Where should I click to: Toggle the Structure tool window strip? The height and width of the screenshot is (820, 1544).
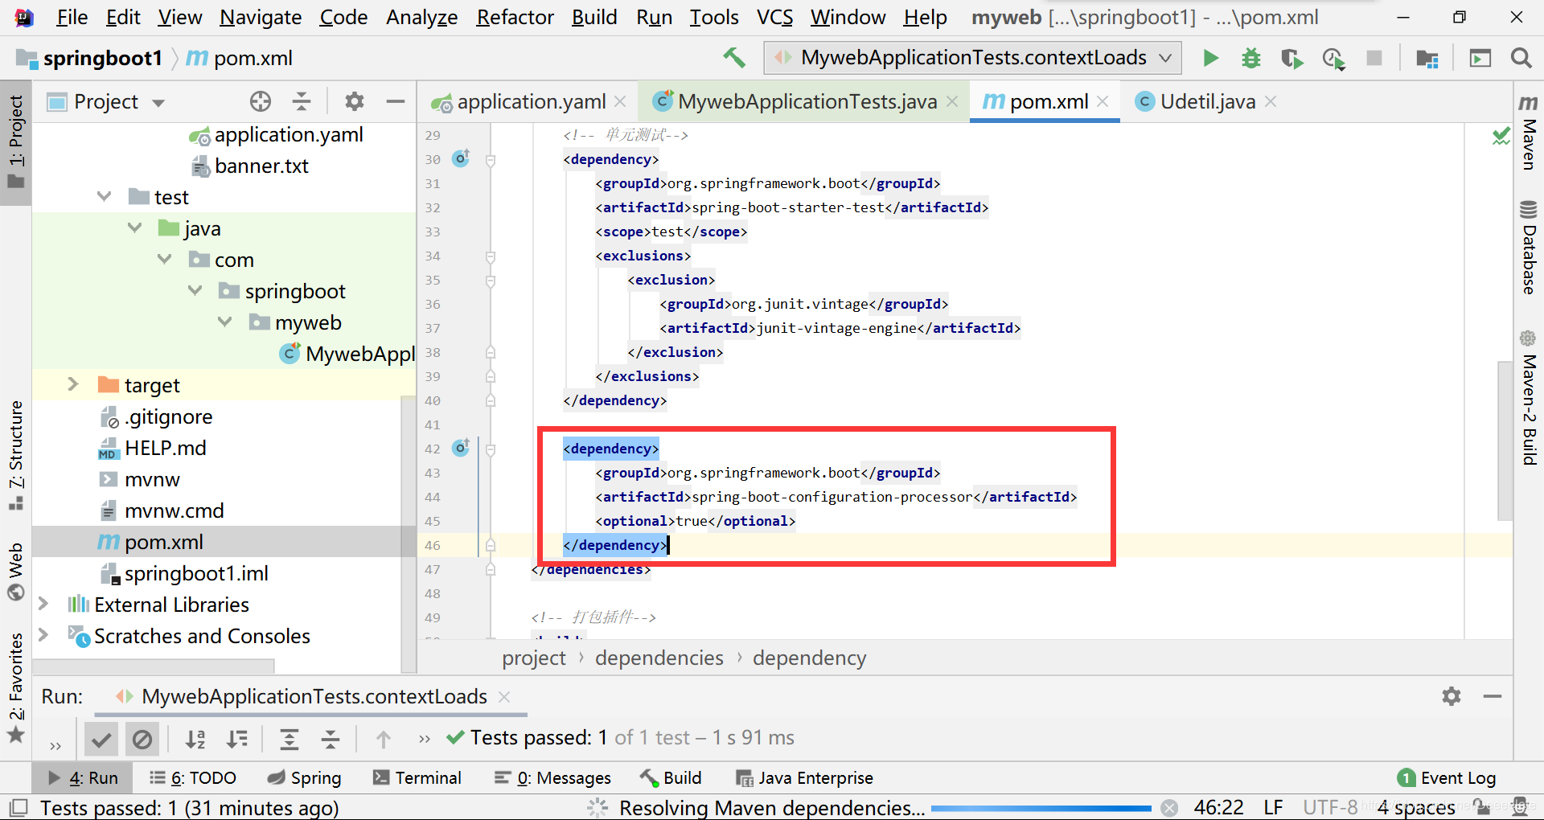(16, 455)
